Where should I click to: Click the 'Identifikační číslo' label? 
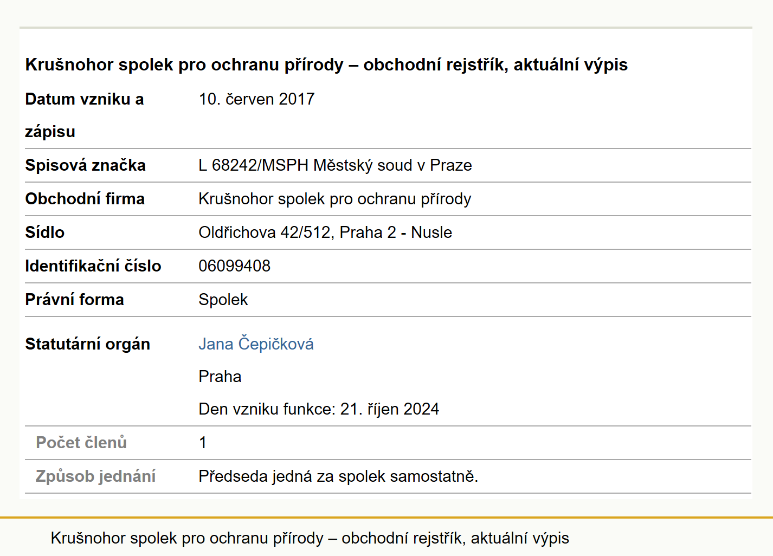(x=93, y=266)
